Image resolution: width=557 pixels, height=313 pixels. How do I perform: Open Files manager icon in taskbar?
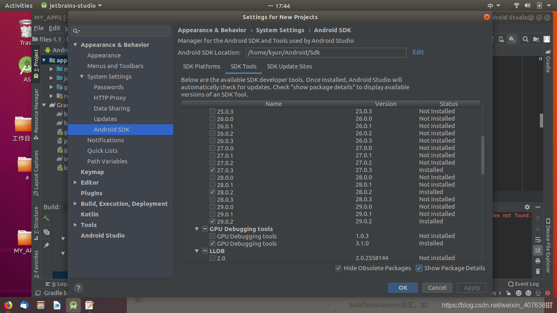41,305
